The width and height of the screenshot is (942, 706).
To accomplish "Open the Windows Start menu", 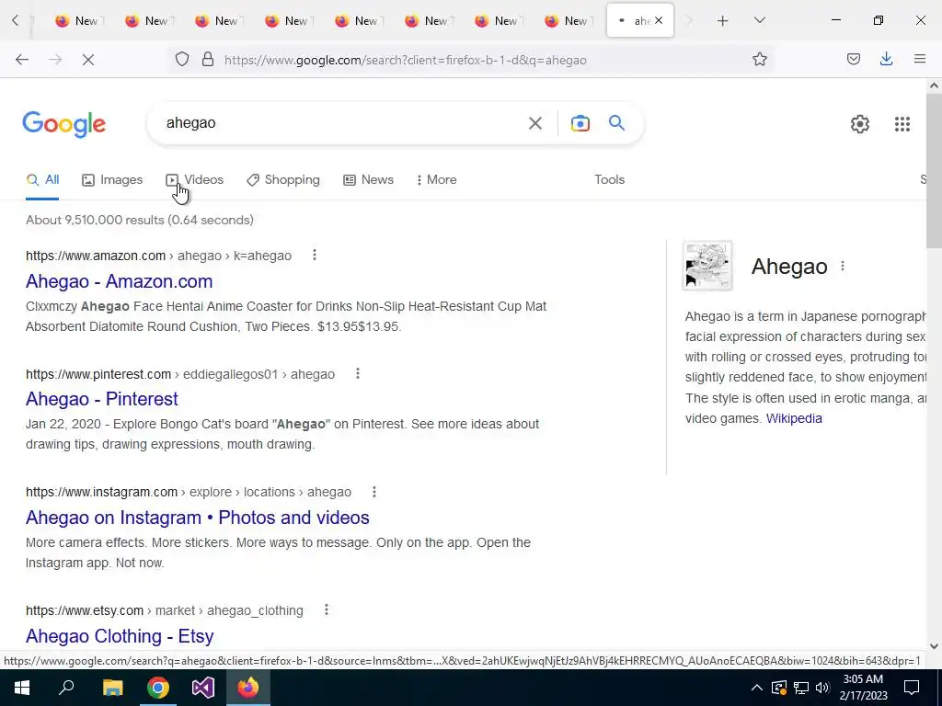I will [x=22, y=688].
